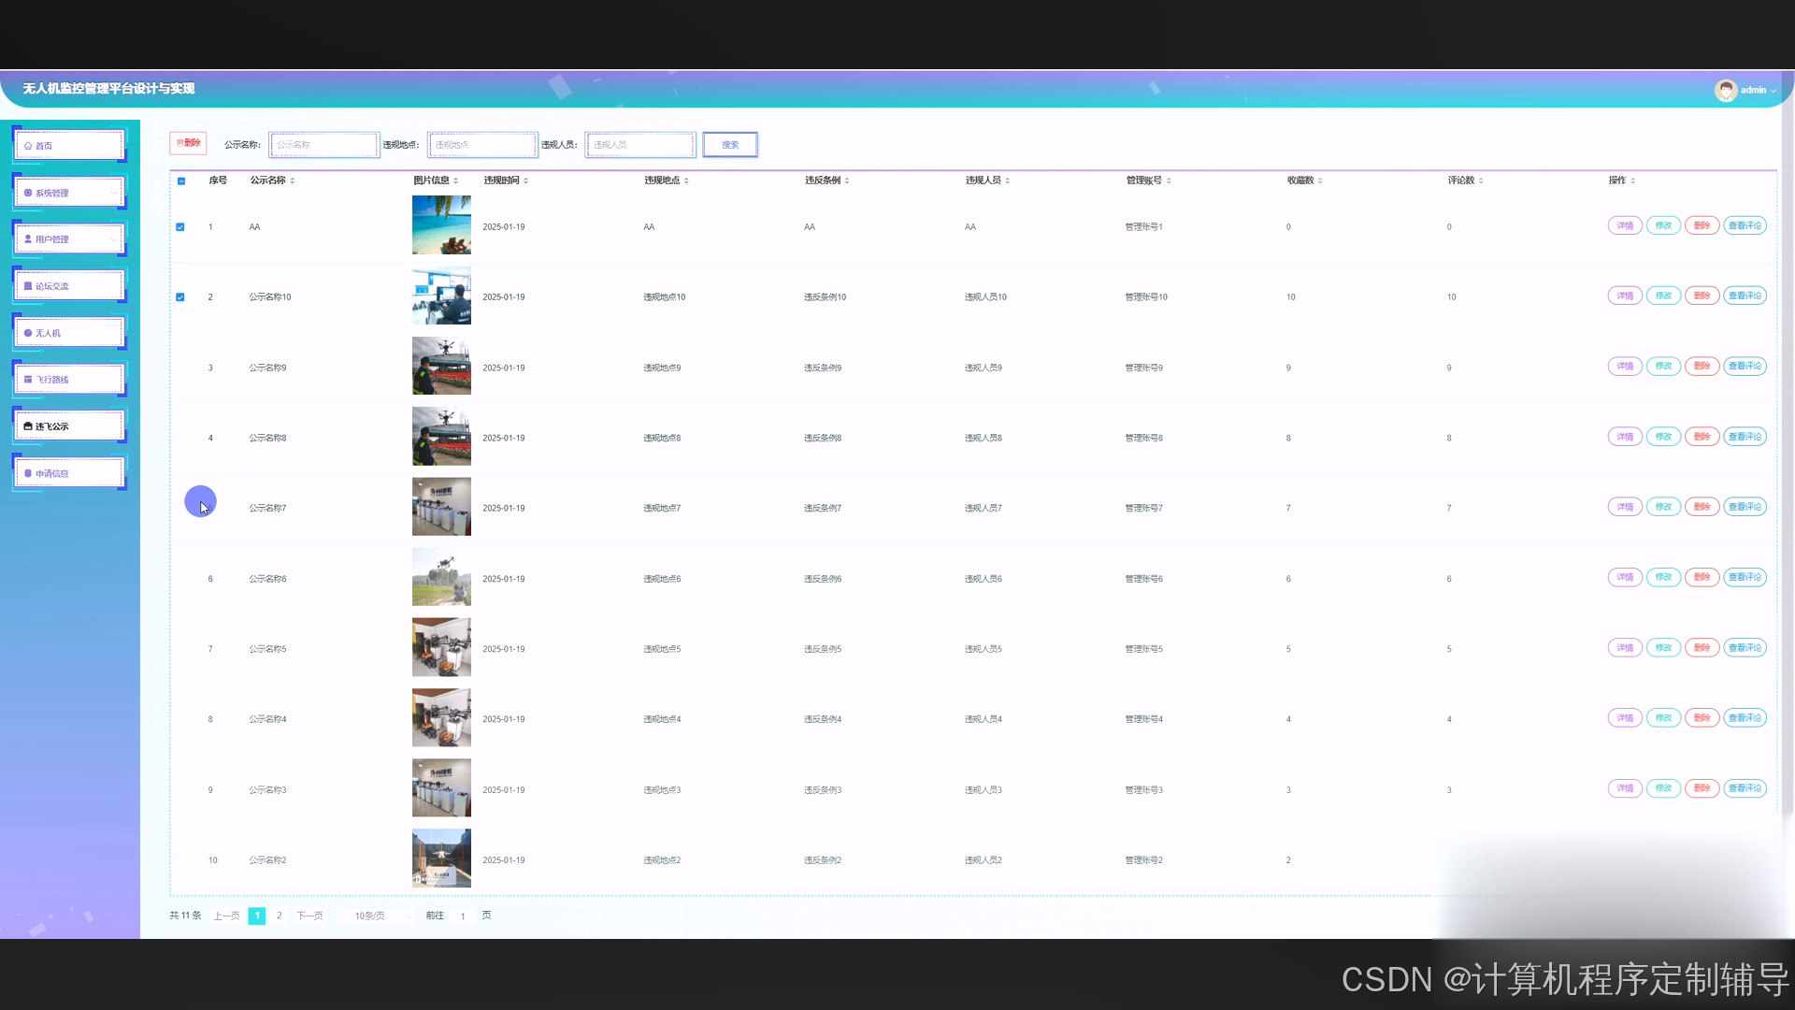Click 详情 button for row AA
Viewport: 1795px width, 1010px height.
pyautogui.click(x=1625, y=226)
